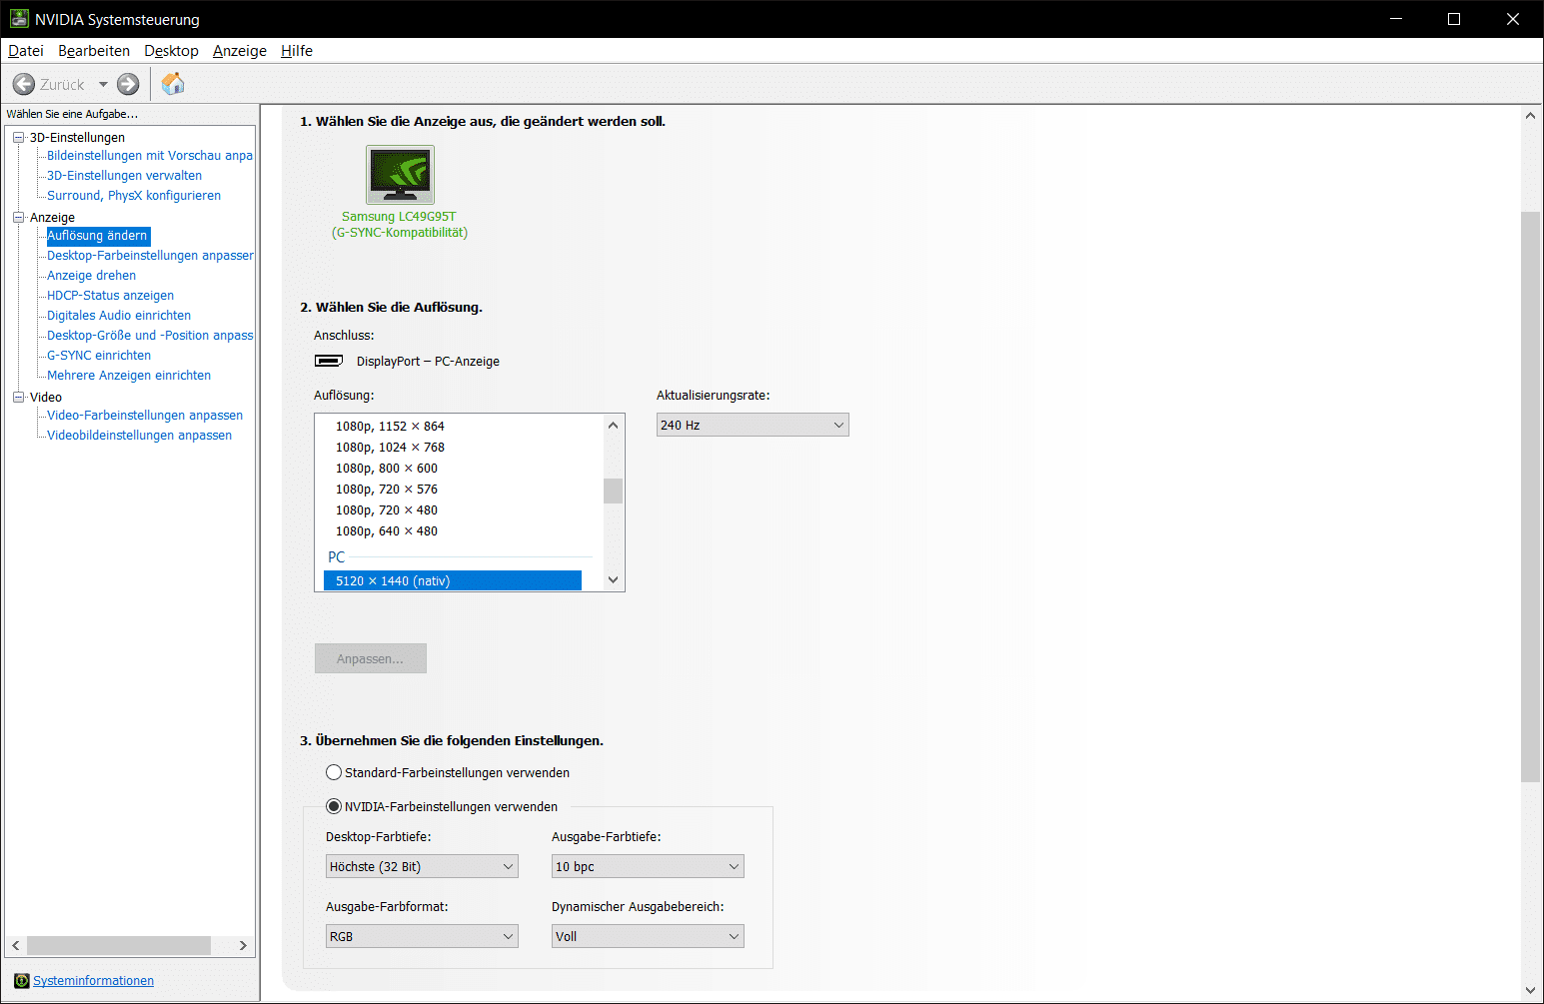Open the Desktop menu
The height and width of the screenshot is (1004, 1544).
tap(171, 51)
